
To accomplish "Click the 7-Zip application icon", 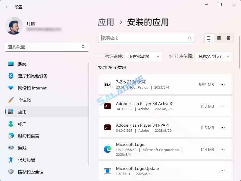I will 107,84.
